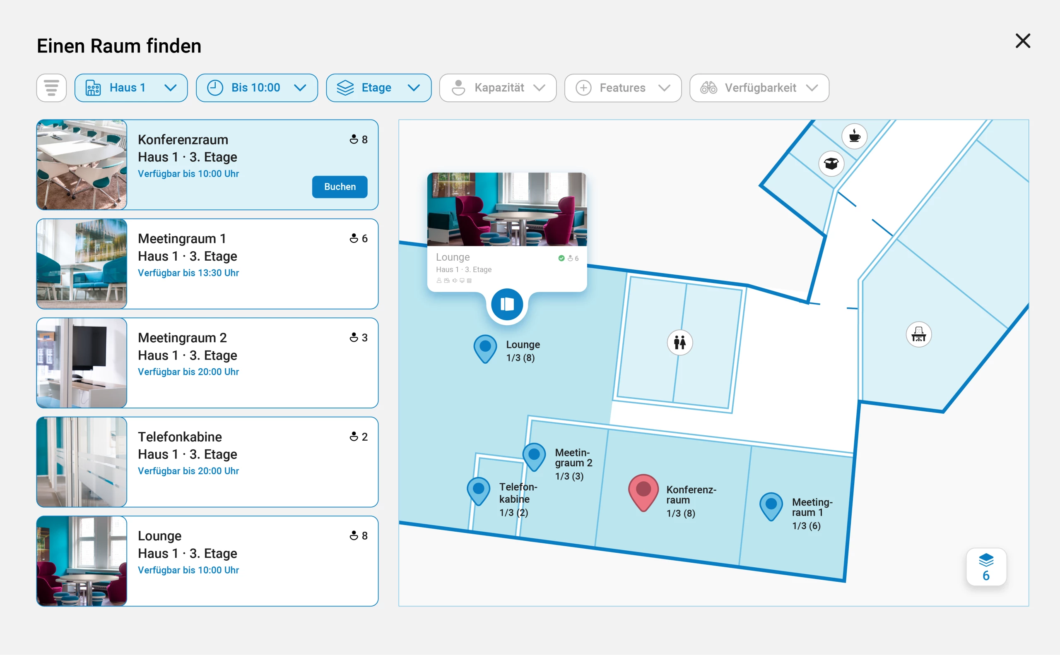1060x655 pixels.
Task: Select the Telefonkabine map pin
Action: [x=478, y=490]
